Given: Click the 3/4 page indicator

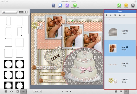Looking at the screenshot, I should 67,91.
